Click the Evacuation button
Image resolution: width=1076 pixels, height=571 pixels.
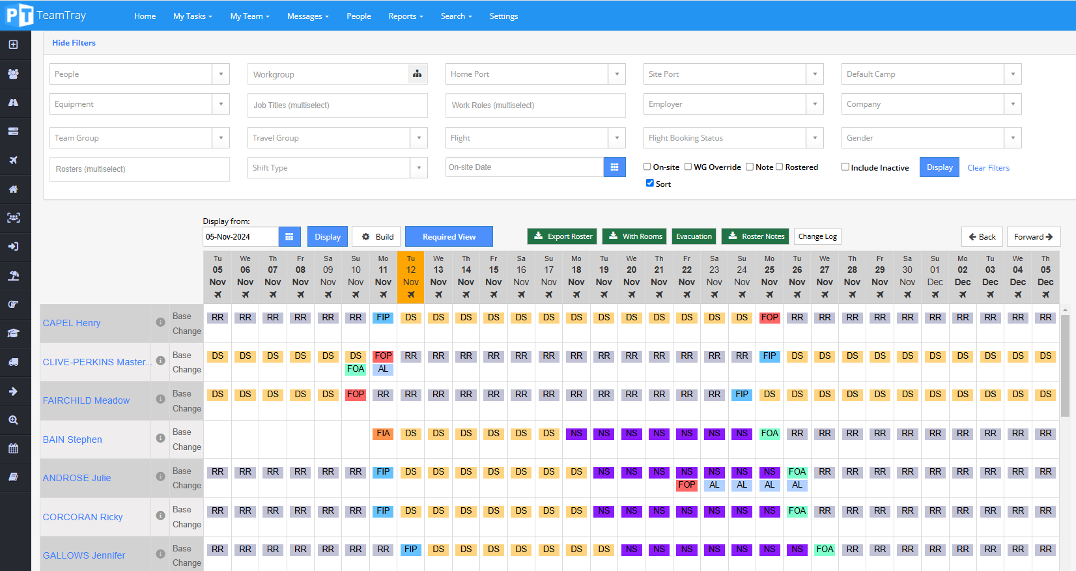tap(694, 236)
